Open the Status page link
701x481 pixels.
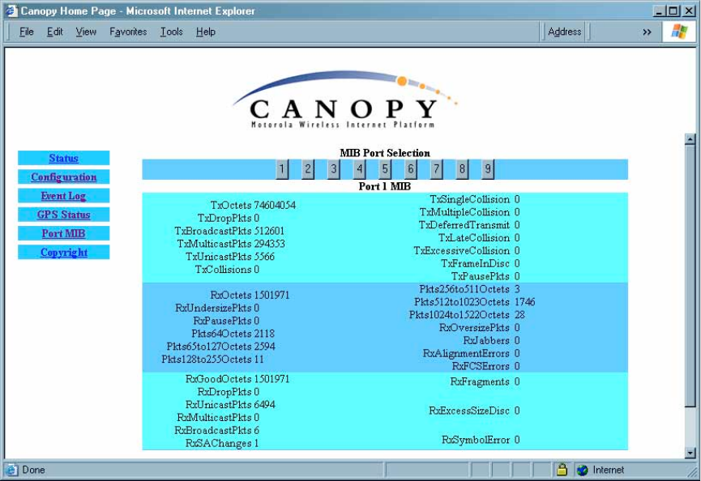(x=63, y=158)
